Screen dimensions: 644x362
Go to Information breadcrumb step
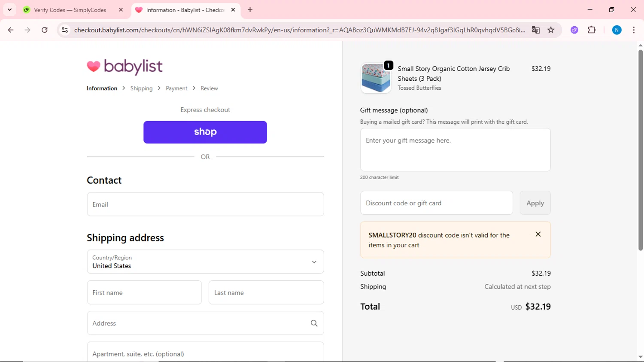pos(102,88)
